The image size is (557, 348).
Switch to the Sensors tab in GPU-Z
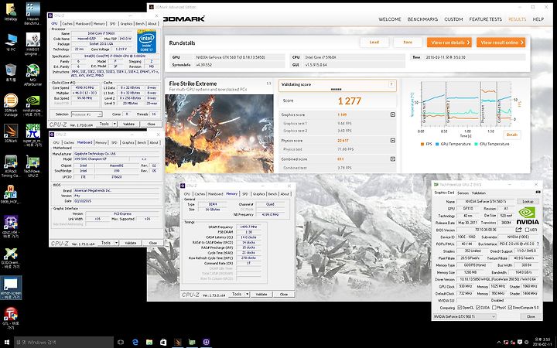pyautogui.click(x=463, y=193)
